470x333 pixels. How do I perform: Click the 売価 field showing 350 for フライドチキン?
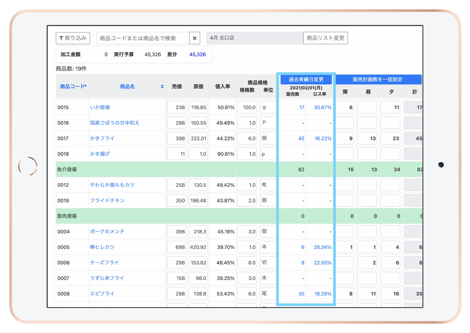click(177, 200)
